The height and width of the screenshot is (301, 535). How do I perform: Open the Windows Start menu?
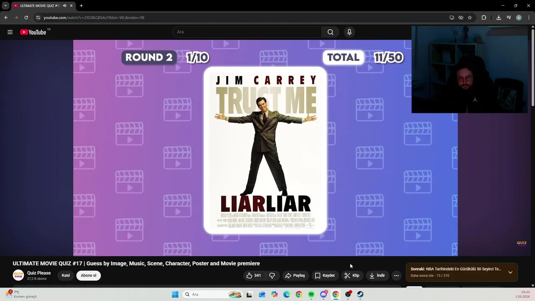click(175, 294)
